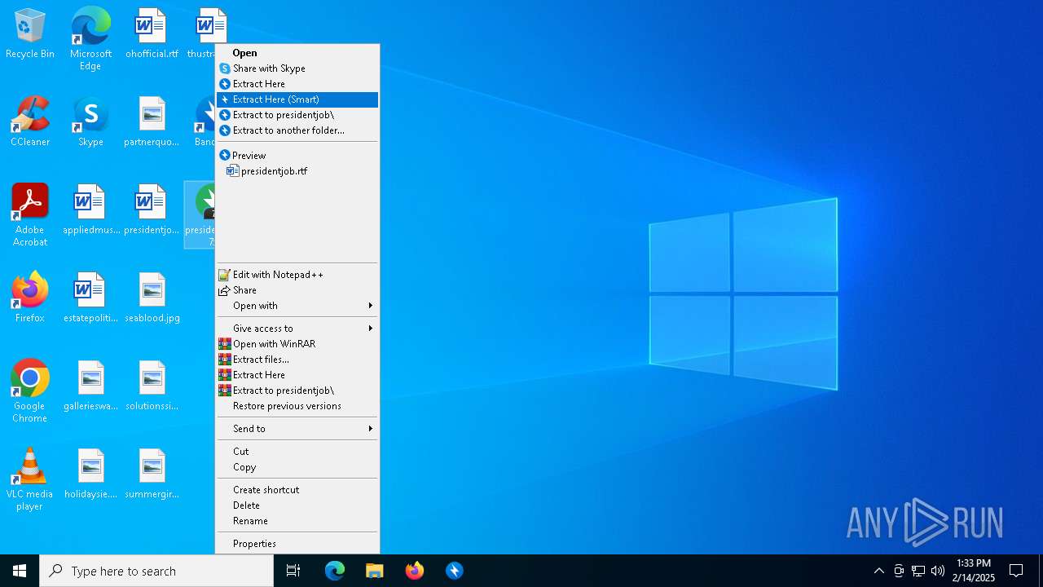This screenshot has height=587, width=1043.
Task: Select the summergir image file icon
Action: coord(152,474)
